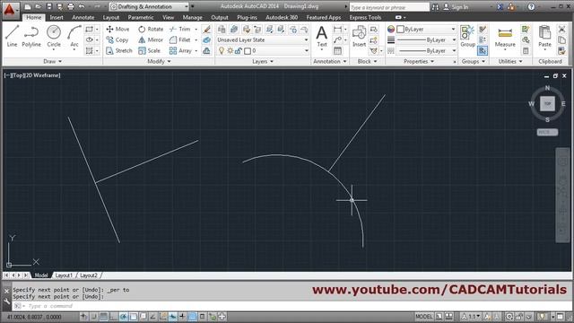Toggle Polar Tracking in status bar
The height and width of the screenshot is (323, 574).
click(124, 317)
